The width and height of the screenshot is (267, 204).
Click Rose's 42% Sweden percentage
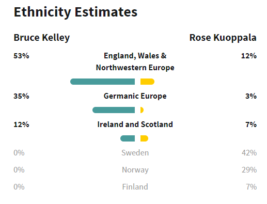coord(249,153)
